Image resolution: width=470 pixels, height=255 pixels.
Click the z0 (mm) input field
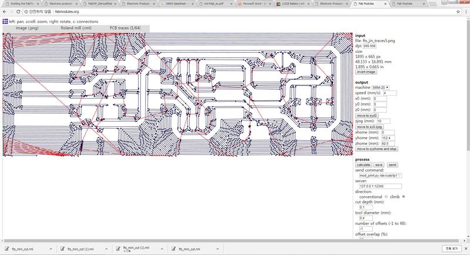[380, 110]
